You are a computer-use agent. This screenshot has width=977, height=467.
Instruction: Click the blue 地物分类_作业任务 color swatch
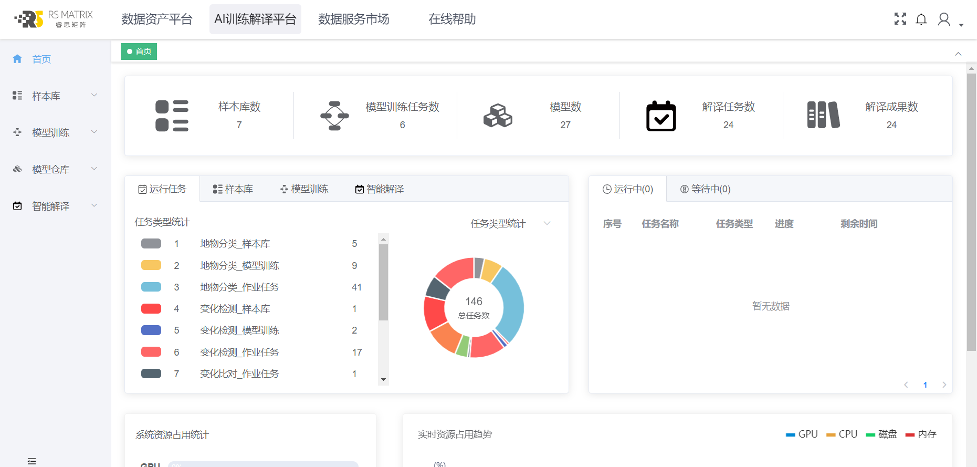151,287
